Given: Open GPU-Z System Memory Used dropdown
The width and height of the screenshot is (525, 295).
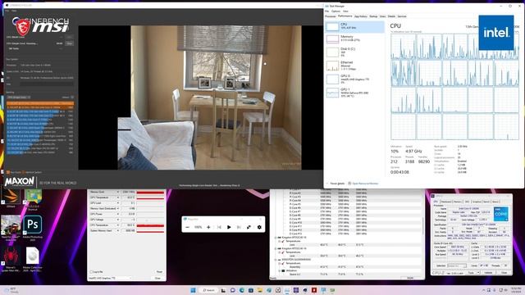Looking at the screenshot, I should pos(117,230).
